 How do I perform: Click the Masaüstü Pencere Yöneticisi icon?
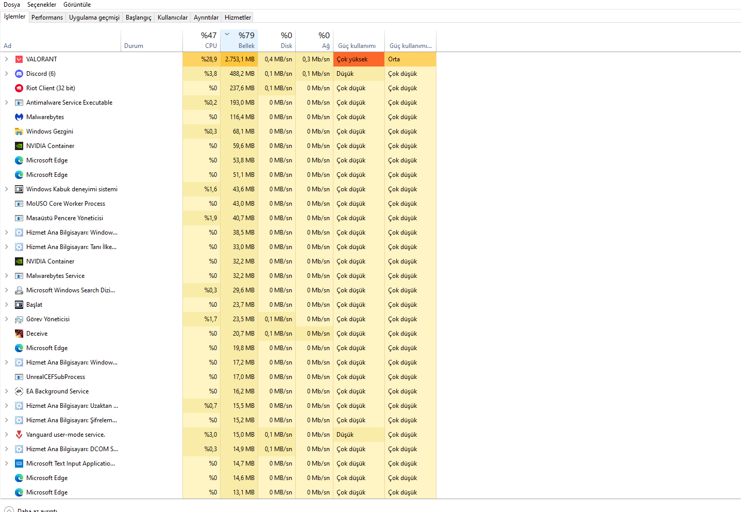[19, 218]
